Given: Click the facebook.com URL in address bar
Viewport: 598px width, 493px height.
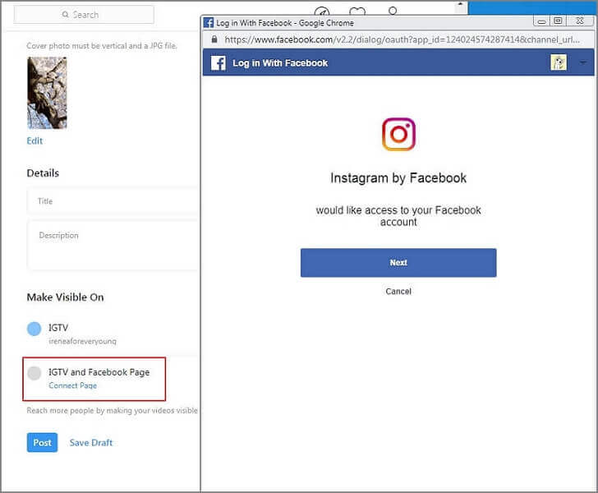Looking at the screenshot, I should coord(402,39).
